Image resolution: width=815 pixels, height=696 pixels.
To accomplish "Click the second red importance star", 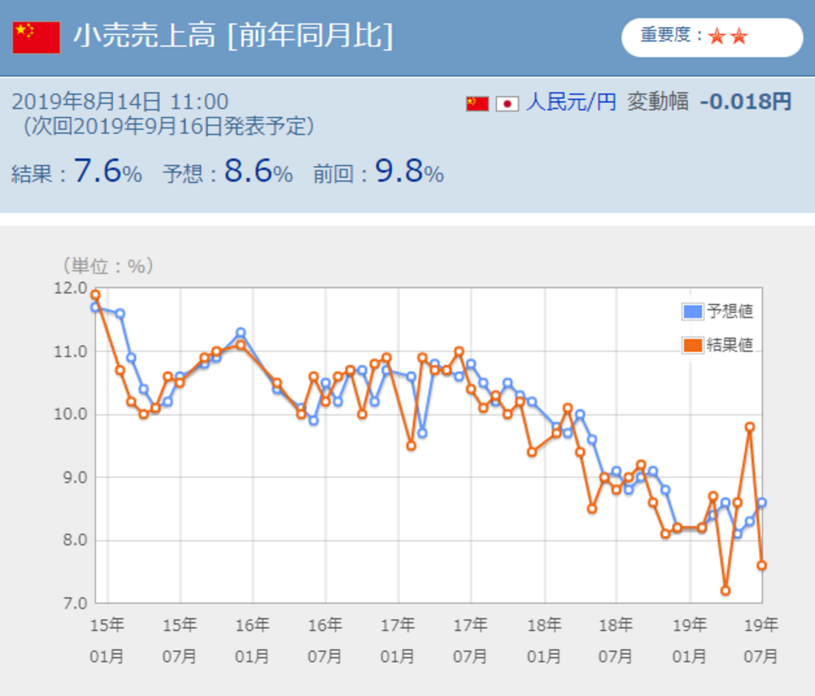I will point(739,36).
